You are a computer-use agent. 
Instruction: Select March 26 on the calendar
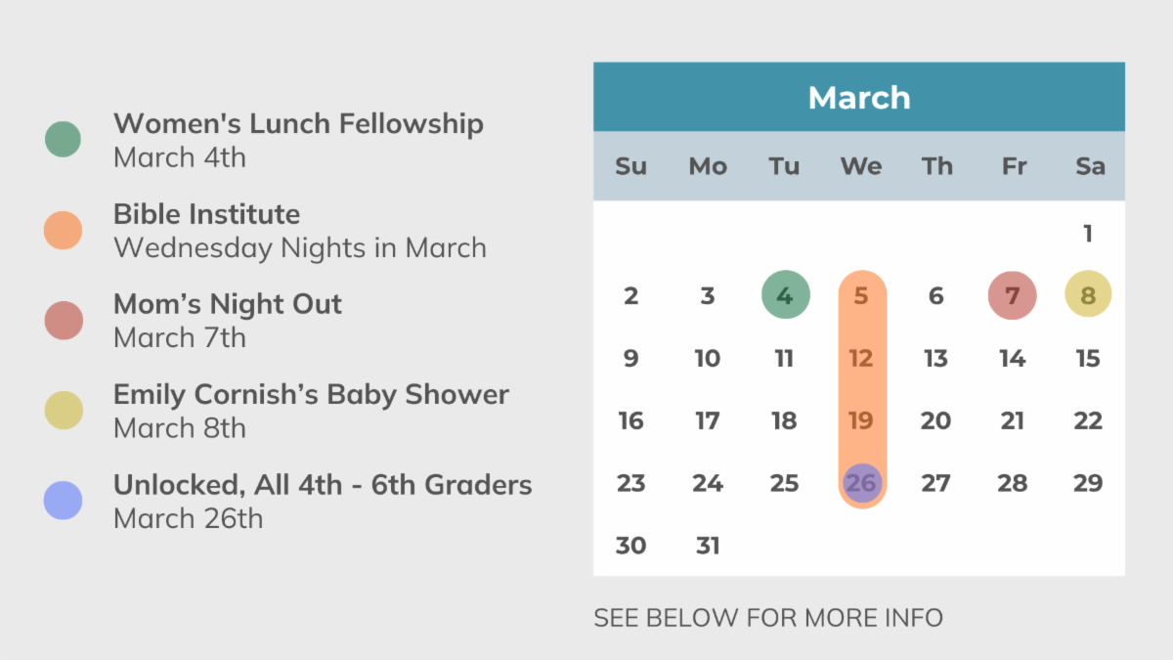coord(861,483)
